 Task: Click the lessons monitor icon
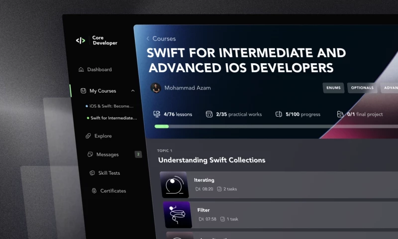point(157,114)
